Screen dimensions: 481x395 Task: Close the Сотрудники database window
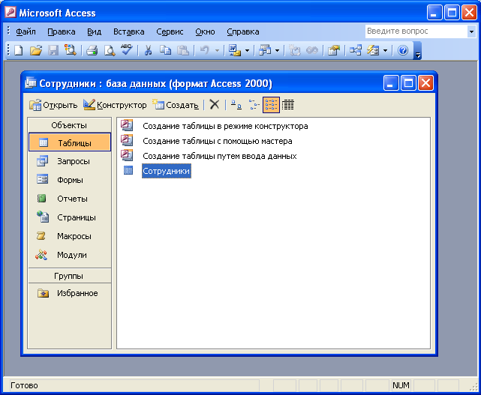(x=426, y=83)
